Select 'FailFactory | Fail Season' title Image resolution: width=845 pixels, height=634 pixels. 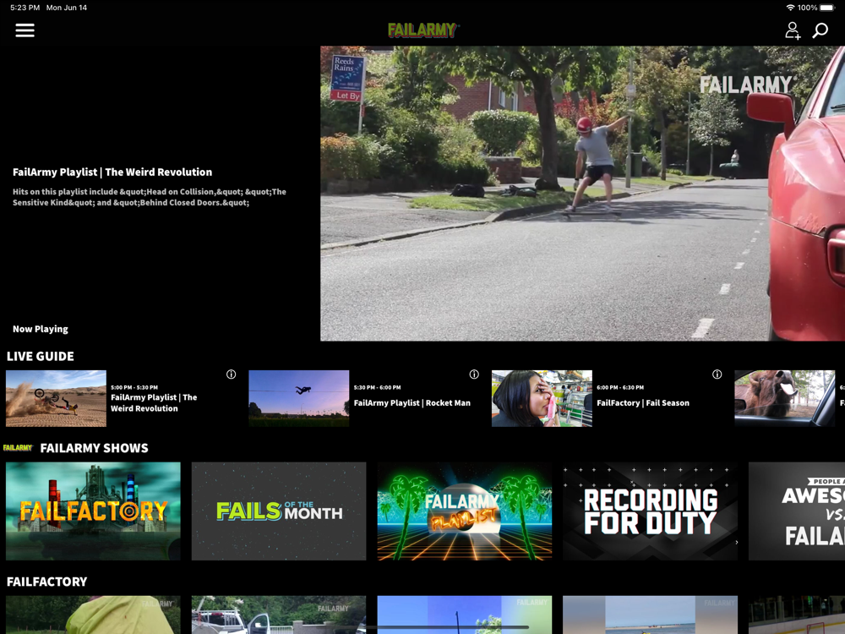click(x=643, y=402)
